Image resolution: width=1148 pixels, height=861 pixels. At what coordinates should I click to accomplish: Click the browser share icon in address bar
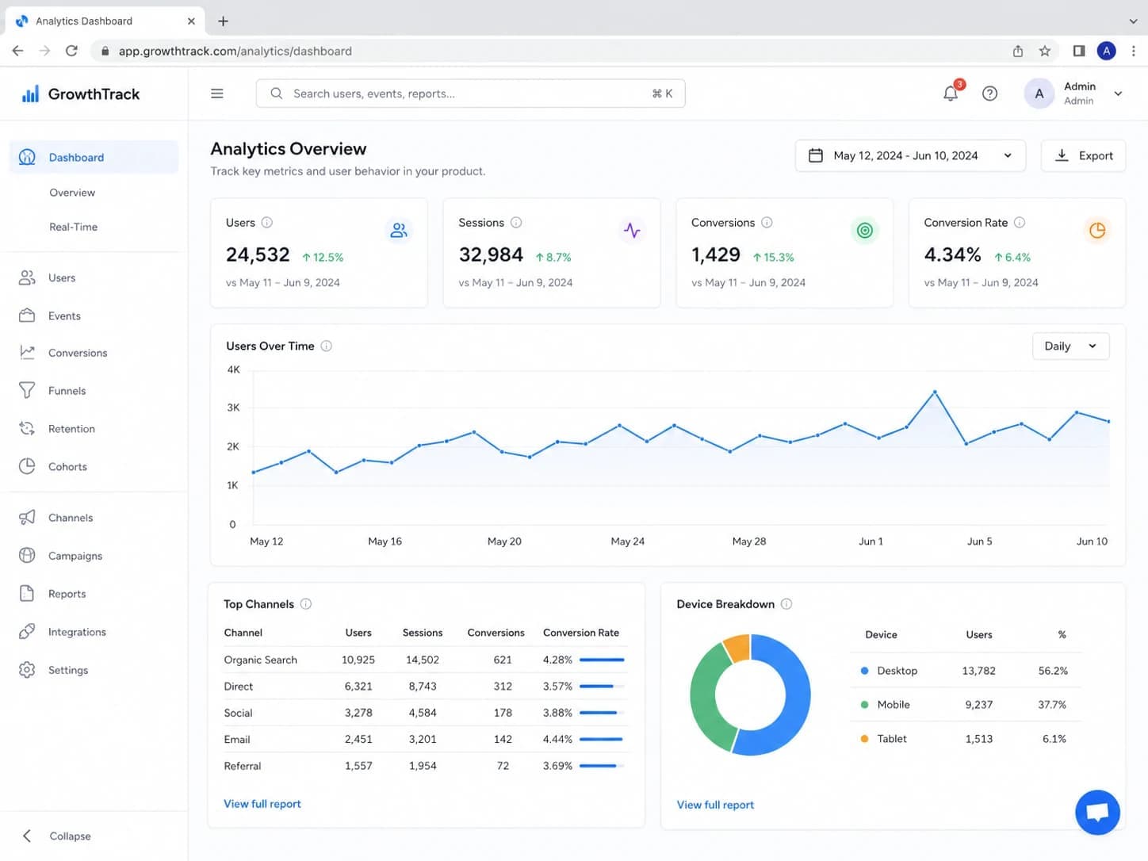pos(1018,51)
